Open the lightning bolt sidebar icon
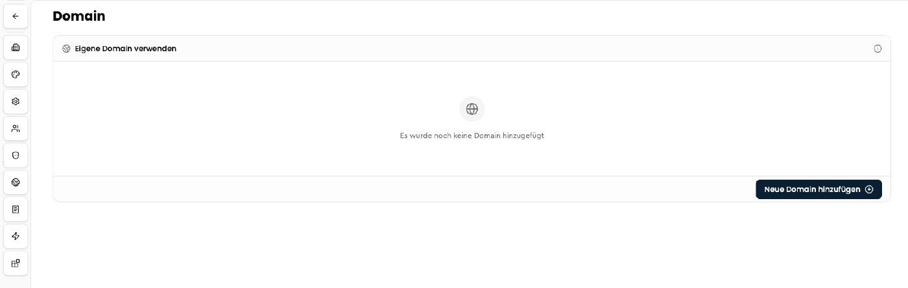Viewport: 908px width, 288px height. coord(16,236)
